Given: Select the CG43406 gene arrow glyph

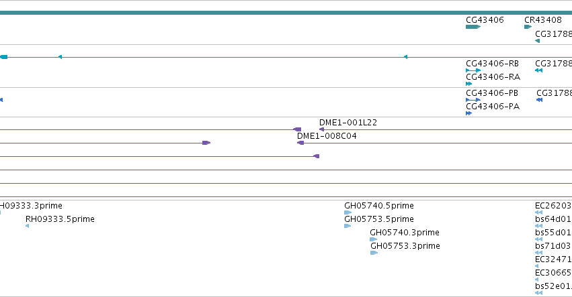Looking at the screenshot, I should (x=473, y=27).
